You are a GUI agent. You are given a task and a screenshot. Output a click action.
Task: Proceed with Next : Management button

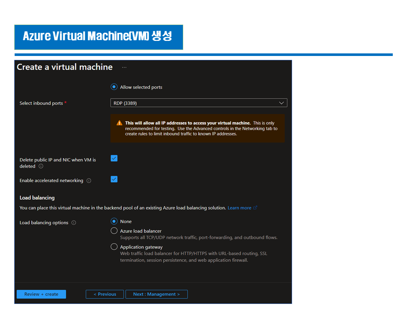(157, 294)
